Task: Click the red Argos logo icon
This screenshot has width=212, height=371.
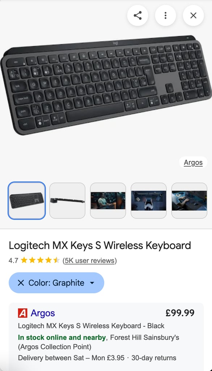Action: click(23, 313)
